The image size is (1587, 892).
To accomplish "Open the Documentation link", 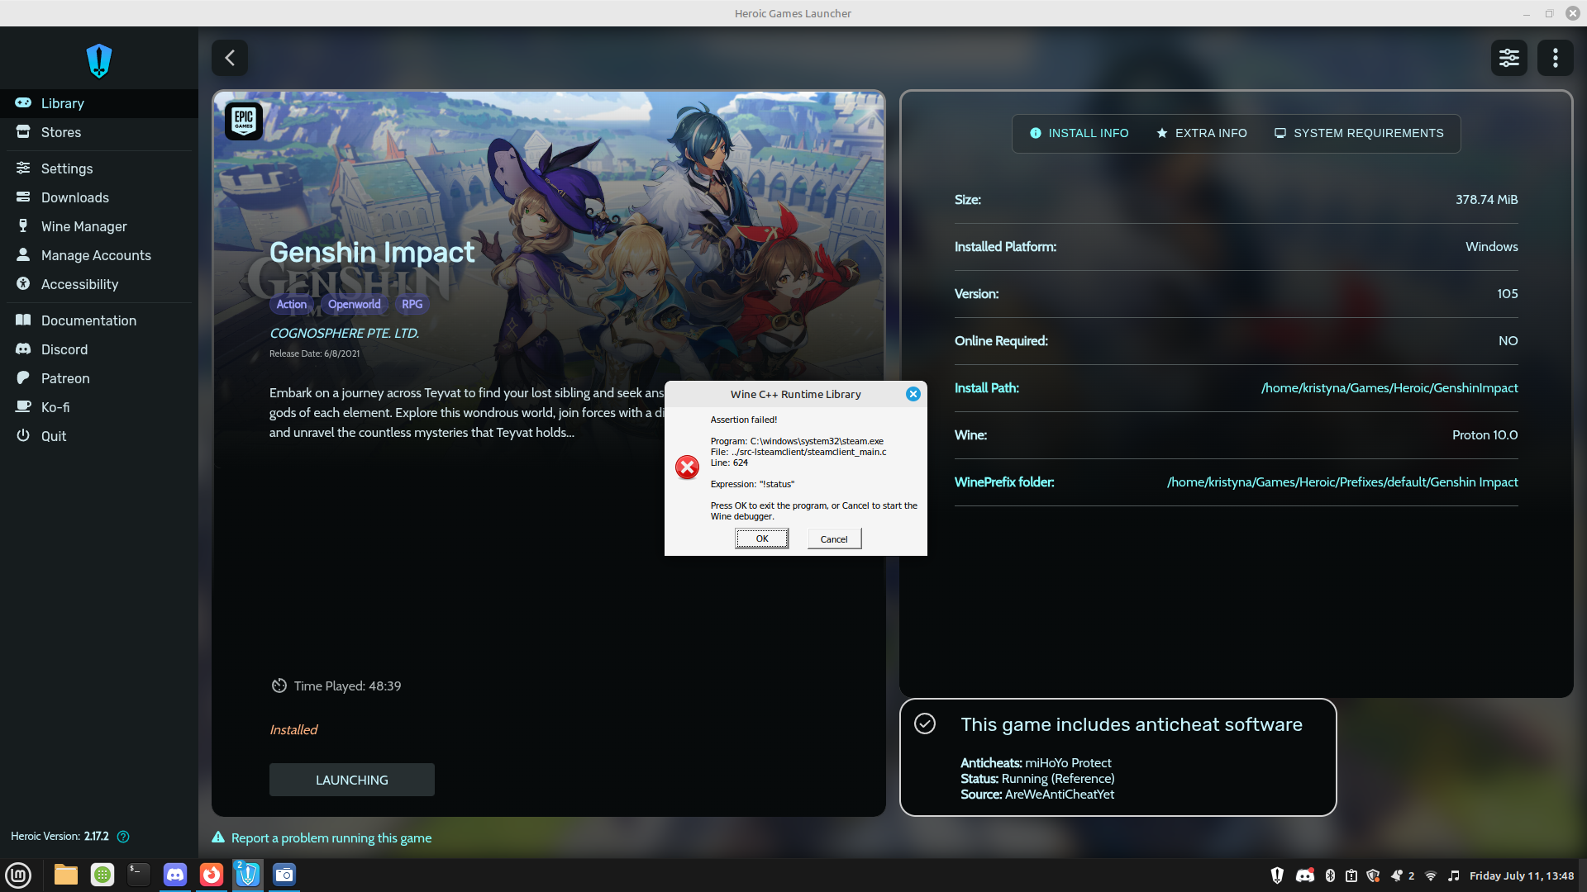I will (x=99, y=320).
